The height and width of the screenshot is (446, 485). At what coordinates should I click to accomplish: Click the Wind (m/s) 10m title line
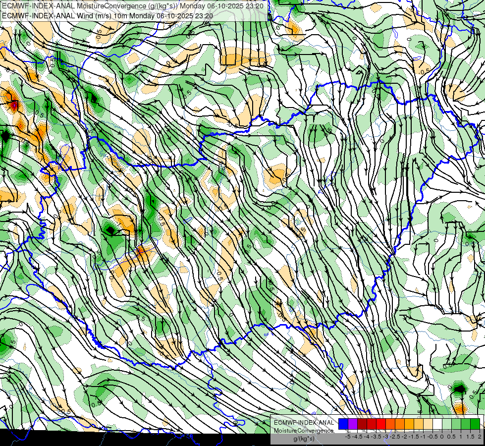[x=108, y=15]
